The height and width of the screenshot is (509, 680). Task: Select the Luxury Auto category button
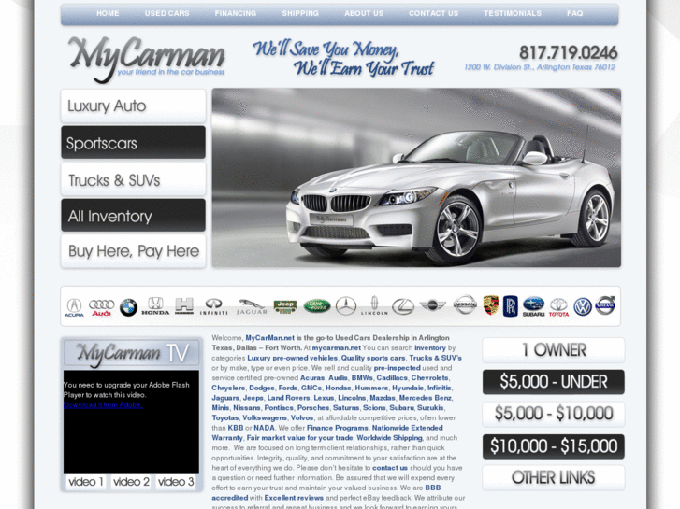coord(133,106)
